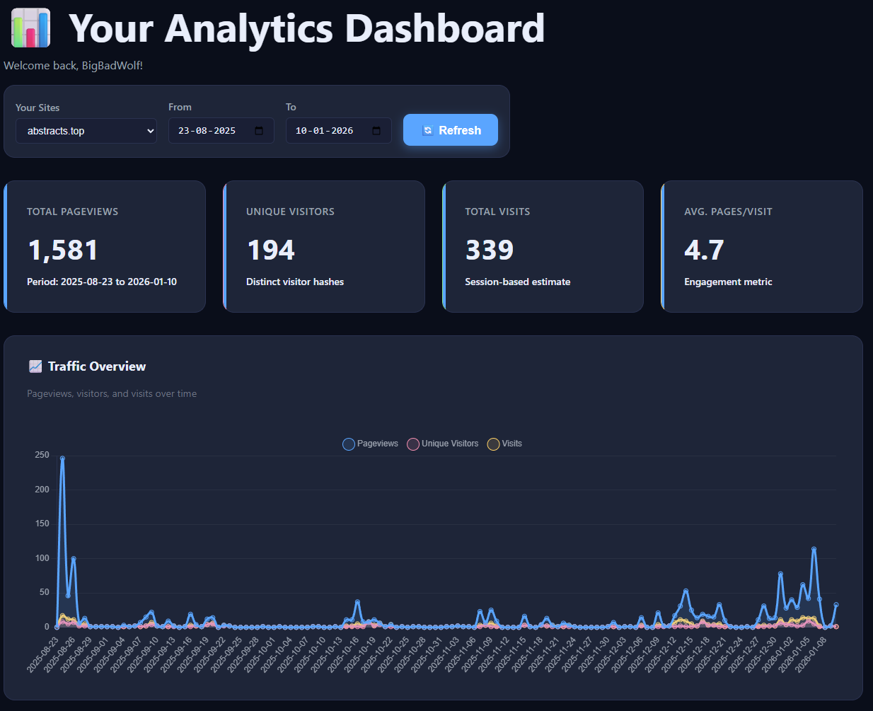
Task: Click the pageviews spike near 2026-01-05
Action: [x=813, y=548]
